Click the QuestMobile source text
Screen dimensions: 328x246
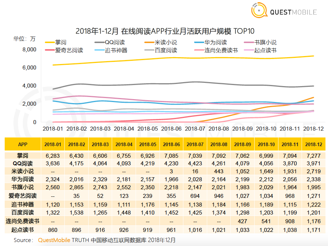(54, 240)
